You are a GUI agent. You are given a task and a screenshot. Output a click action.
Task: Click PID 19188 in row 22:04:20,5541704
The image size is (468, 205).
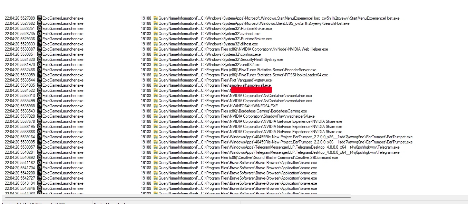click(x=146, y=168)
